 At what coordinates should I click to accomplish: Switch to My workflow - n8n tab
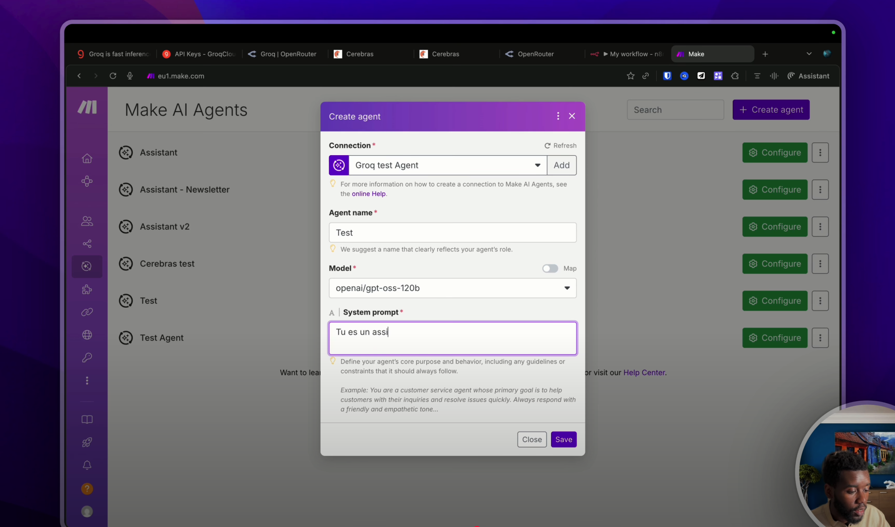627,54
